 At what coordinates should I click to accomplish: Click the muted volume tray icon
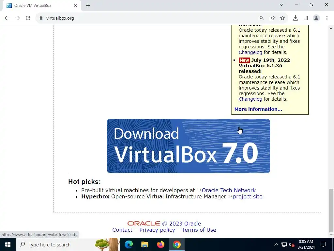click(x=292, y=244)
